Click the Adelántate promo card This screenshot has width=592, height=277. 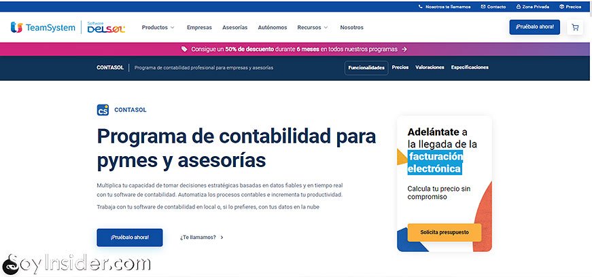tap(445, 184)
